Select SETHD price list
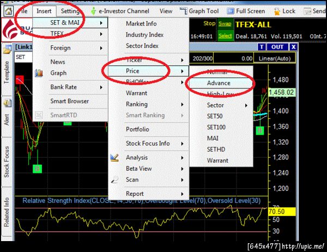 coord(221,149)
